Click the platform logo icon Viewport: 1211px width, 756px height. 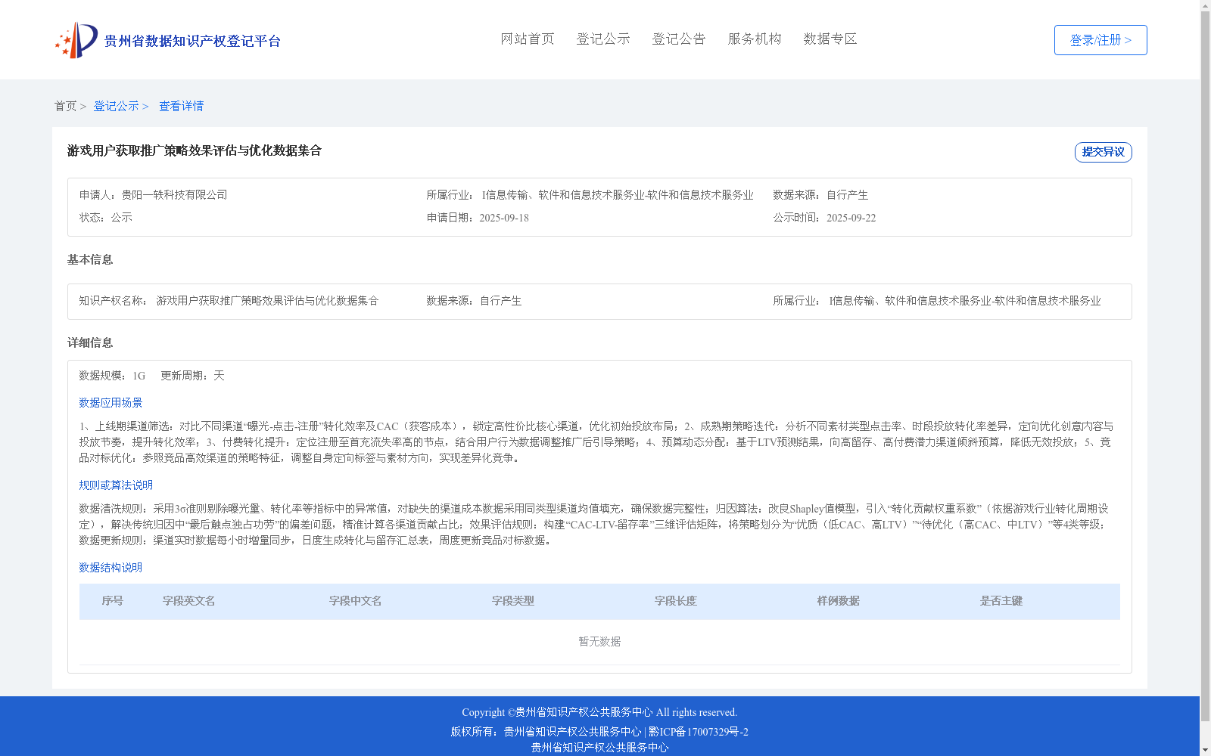(76, 40)
